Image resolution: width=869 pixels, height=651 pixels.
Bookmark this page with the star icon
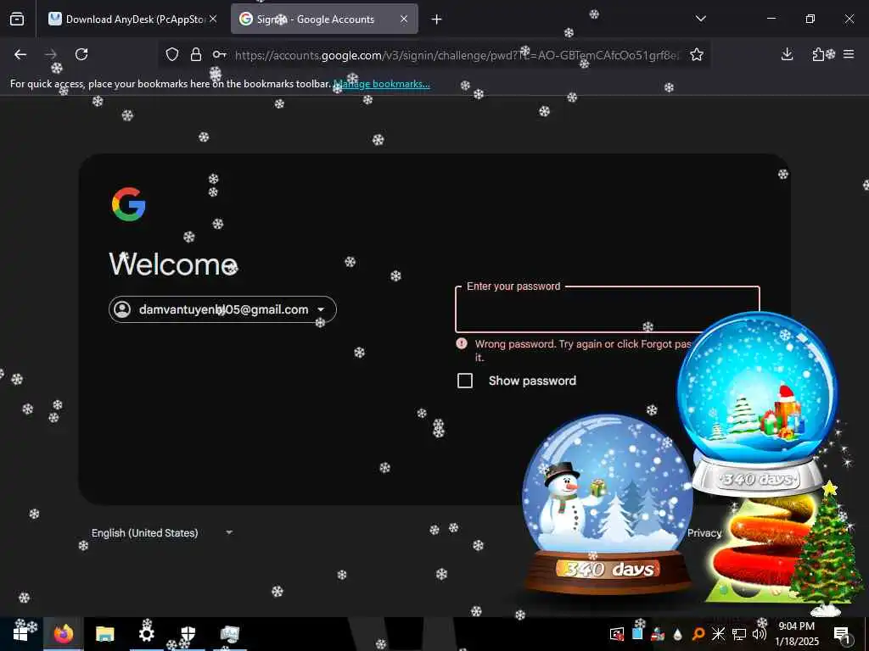click(697, 54)
